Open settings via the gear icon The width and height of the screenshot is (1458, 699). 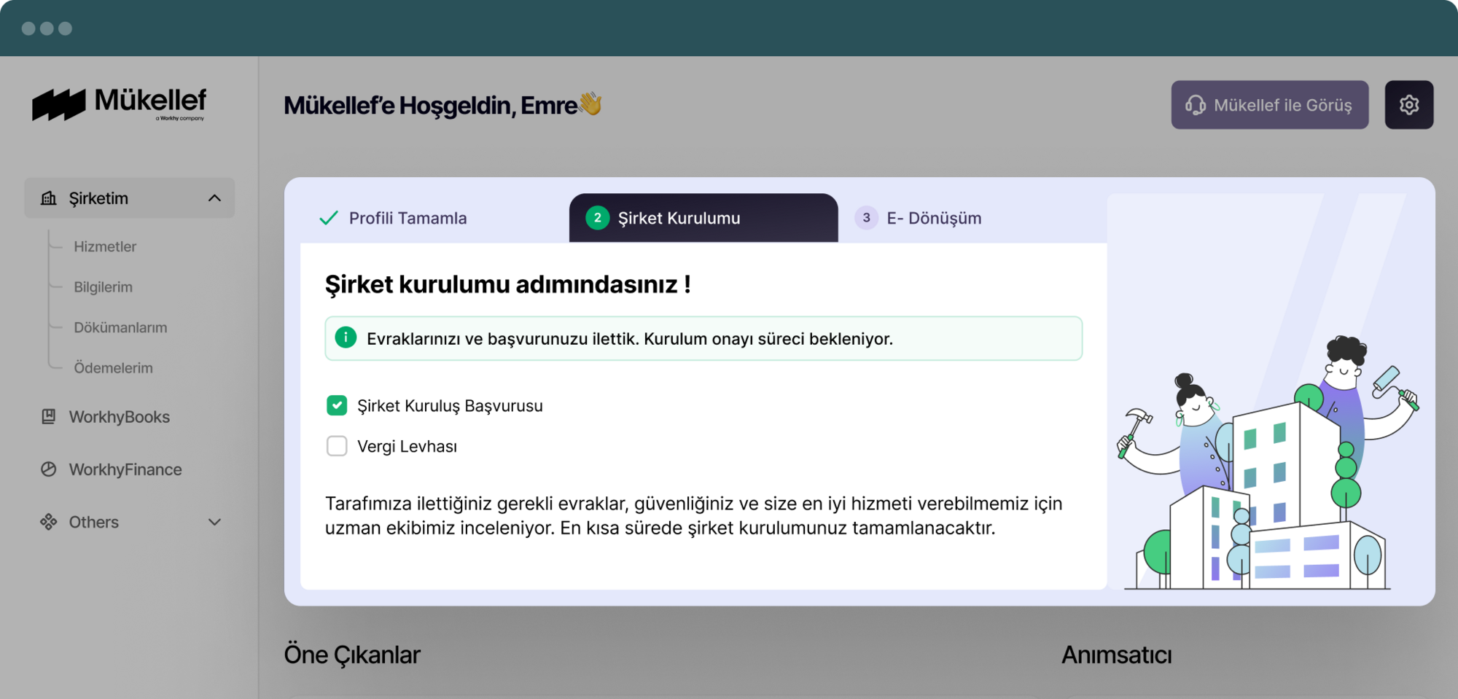pyautogui.click(x=1408, y=105)
